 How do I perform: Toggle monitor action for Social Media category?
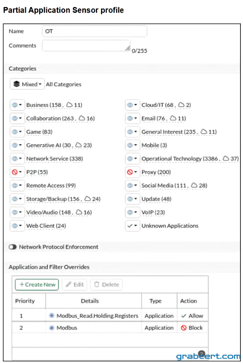click(133, 186)
